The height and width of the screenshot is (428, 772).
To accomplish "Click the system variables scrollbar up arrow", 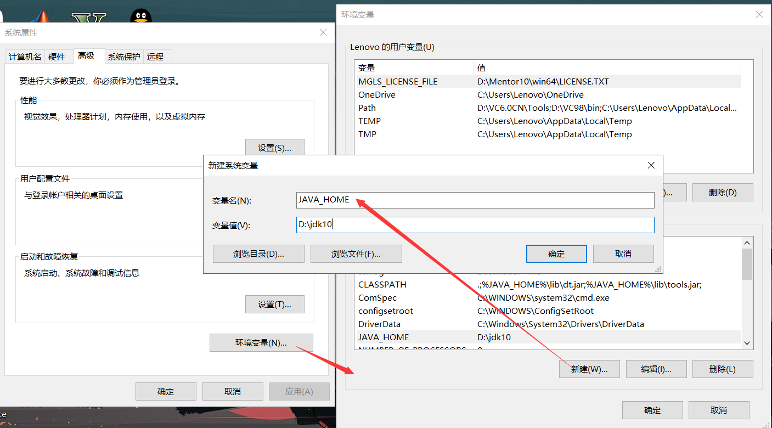I will pyautogui.click(x=747, y=242).
